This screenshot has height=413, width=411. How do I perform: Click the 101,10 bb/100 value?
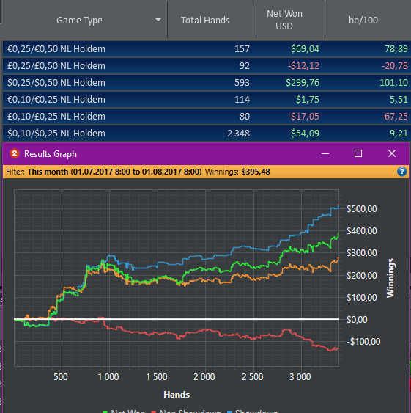click(393, 83)
